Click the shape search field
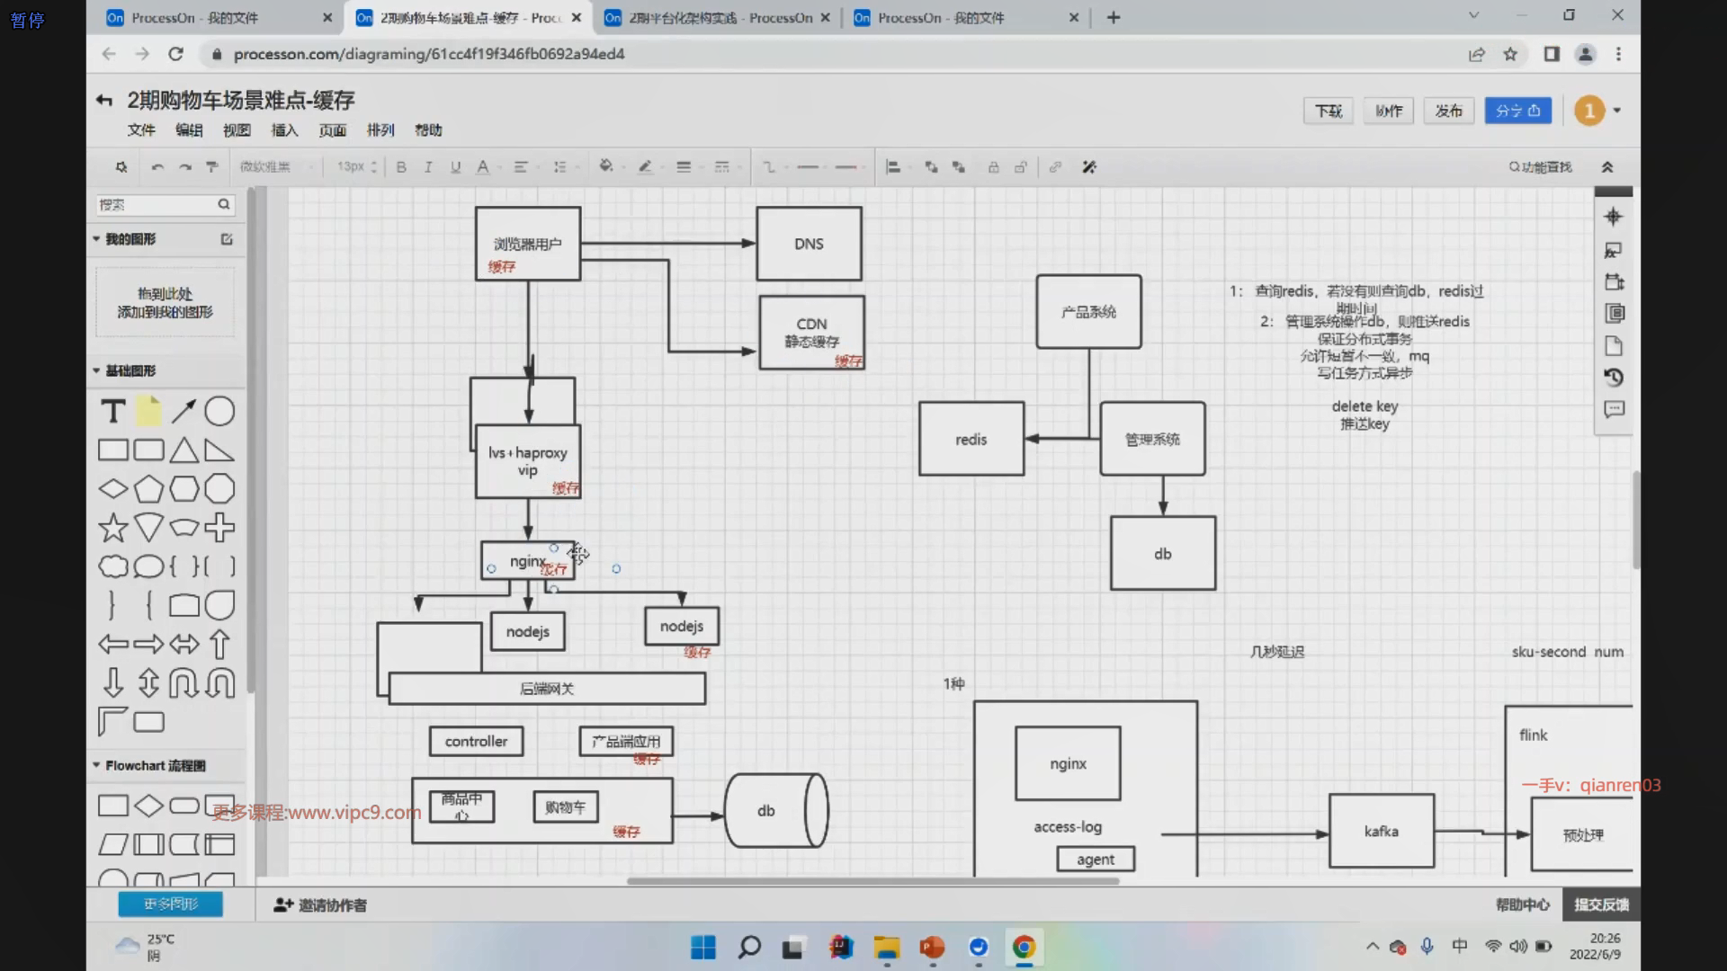1727x971 pixels. pyautogui.click(x=155, y=205)
